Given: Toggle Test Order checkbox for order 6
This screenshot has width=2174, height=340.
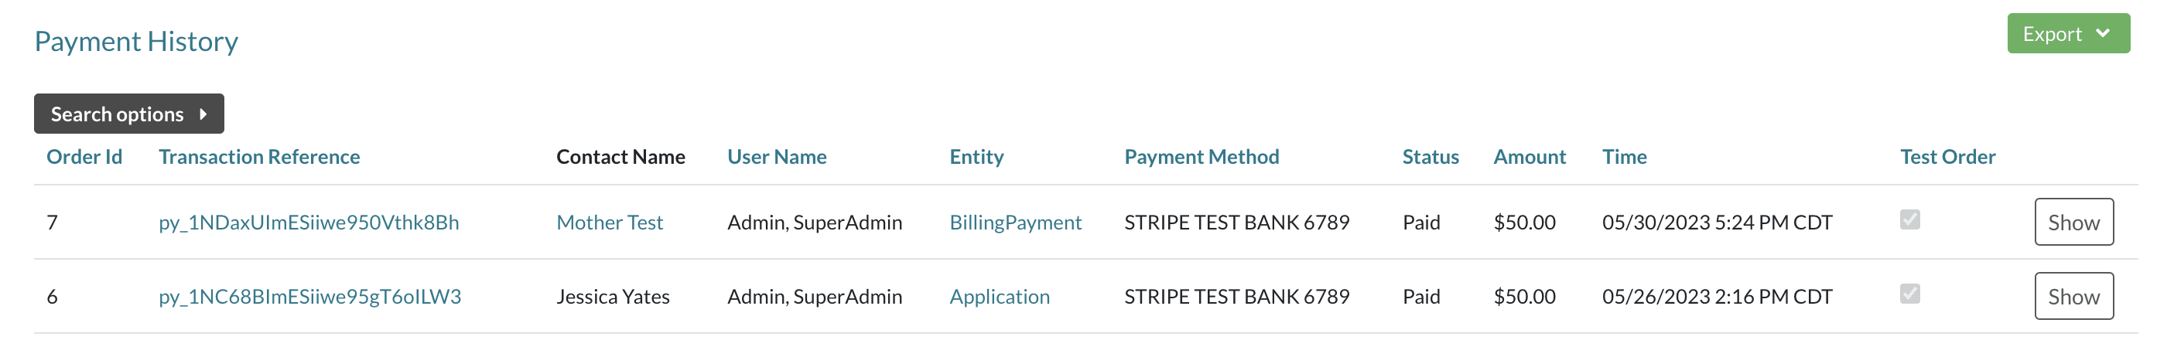Looking at the screenshot, I should coord(1909,294).
